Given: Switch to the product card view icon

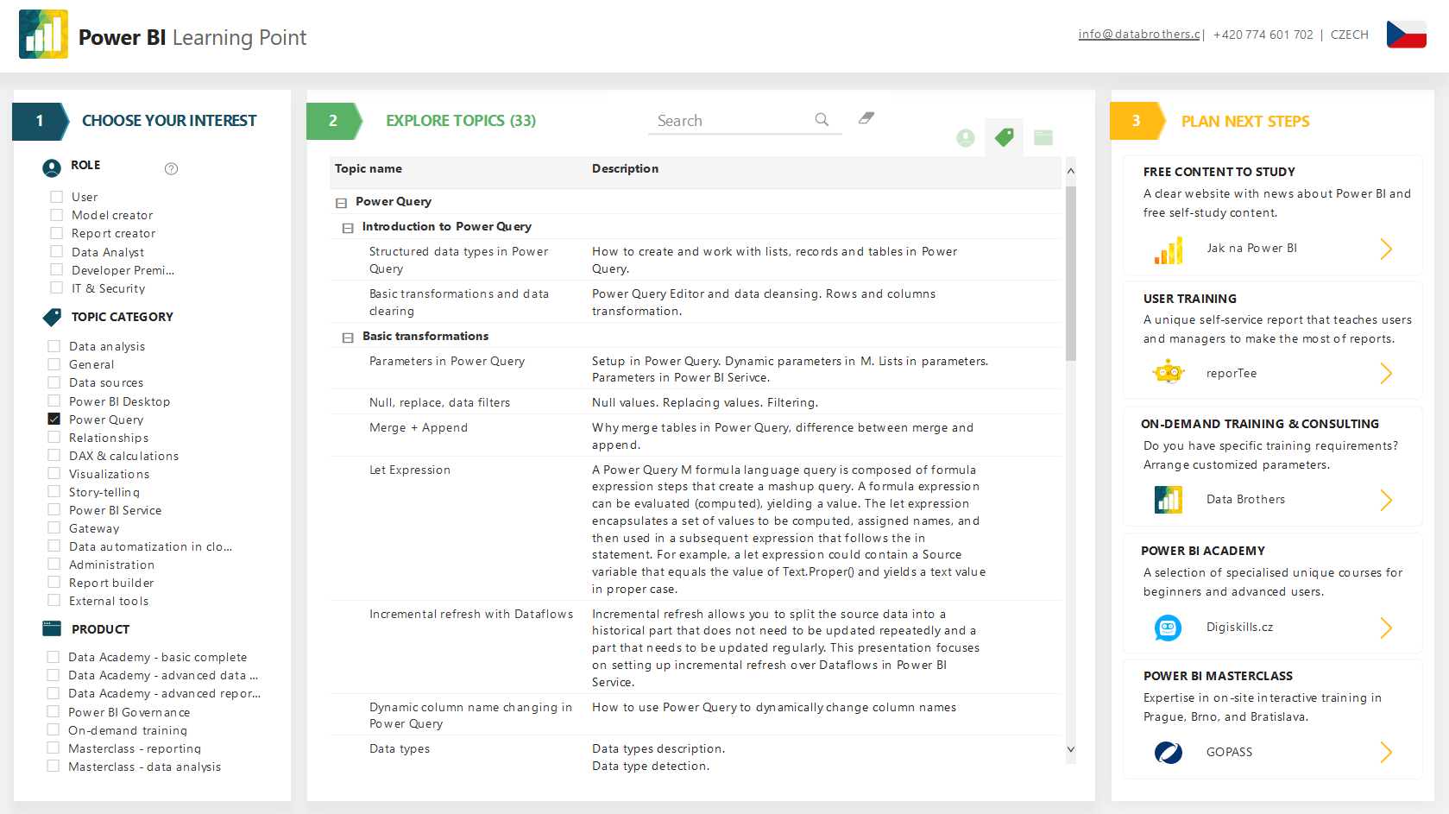Looking at the screenshot, I should tap(1043, 137).
